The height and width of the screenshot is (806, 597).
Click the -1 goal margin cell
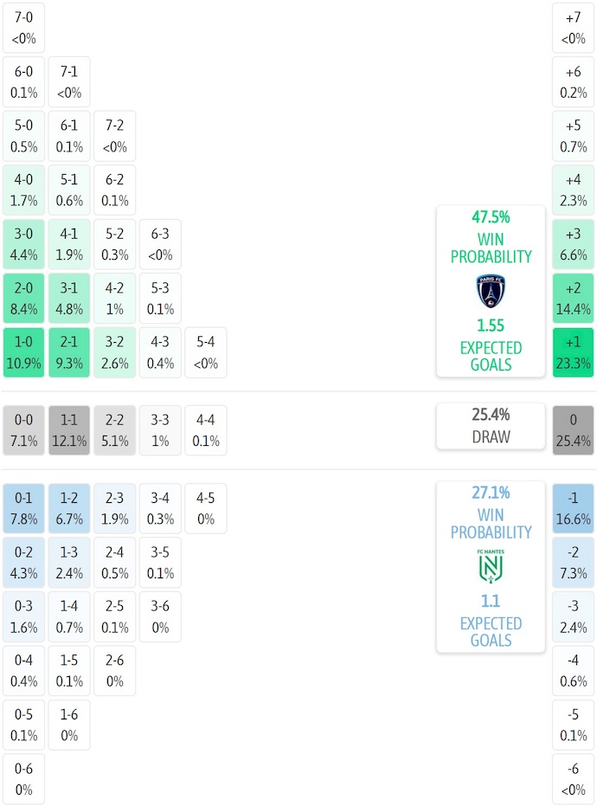tap(573, 508)
